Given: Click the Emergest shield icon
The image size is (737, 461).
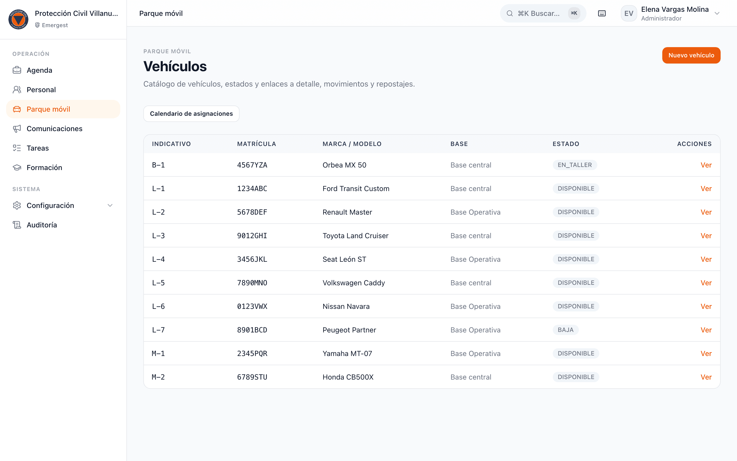Looking at the screenshot, I should (x=37, y=25).
